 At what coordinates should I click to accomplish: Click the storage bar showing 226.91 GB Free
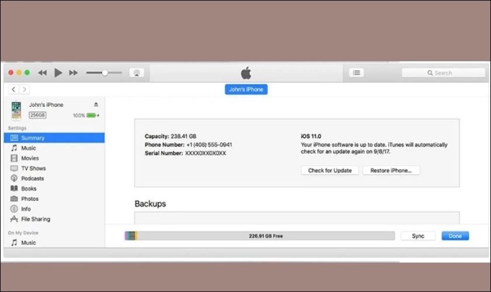(x=260, y=236)
